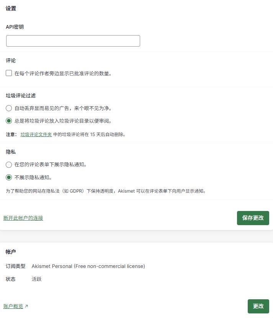Image resolution: width=273 pixels, height=318 pixels.
Task: Click the 断开此帐户的连接 link
Action: [x=23, y=218]
